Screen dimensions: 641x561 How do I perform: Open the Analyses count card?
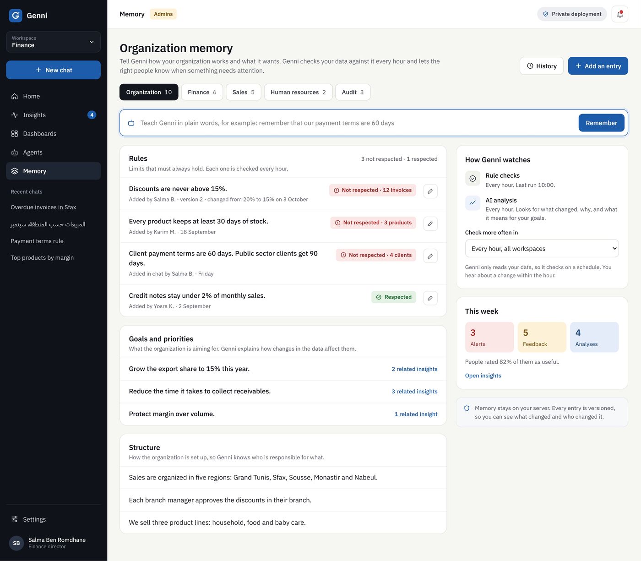point(594,337)
